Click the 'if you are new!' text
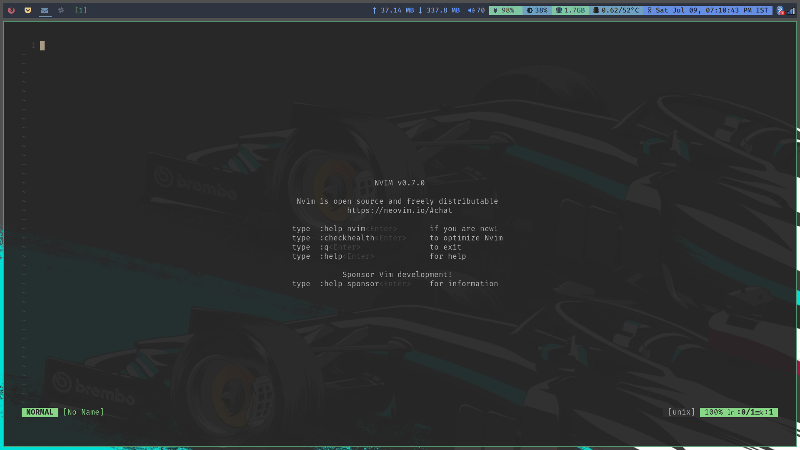This screenshot has width=800, height=450. coord(464,229)
